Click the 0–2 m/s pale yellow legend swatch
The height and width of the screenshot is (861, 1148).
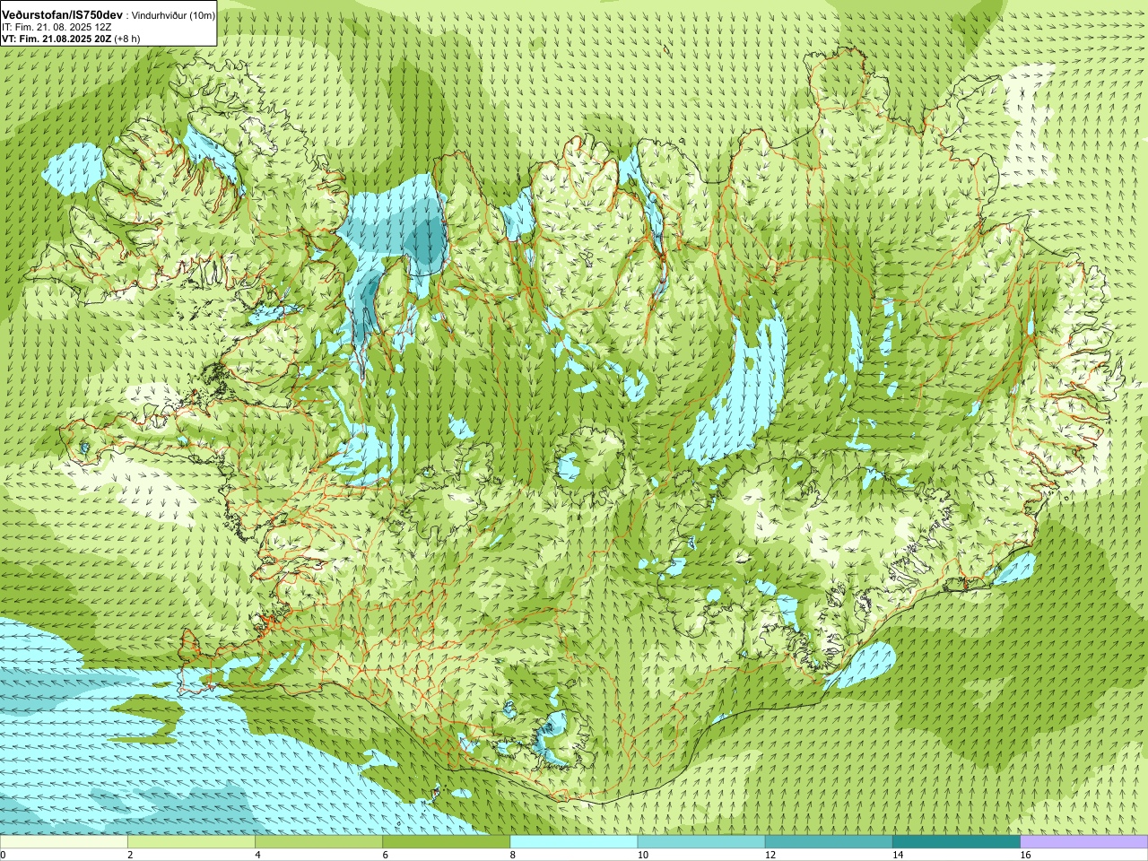tap(64, 842)
